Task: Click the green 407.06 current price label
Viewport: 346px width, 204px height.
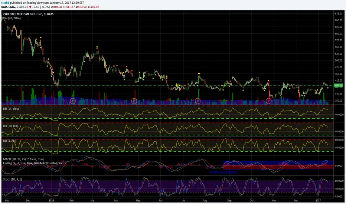Action: click(x=338, y=86)
